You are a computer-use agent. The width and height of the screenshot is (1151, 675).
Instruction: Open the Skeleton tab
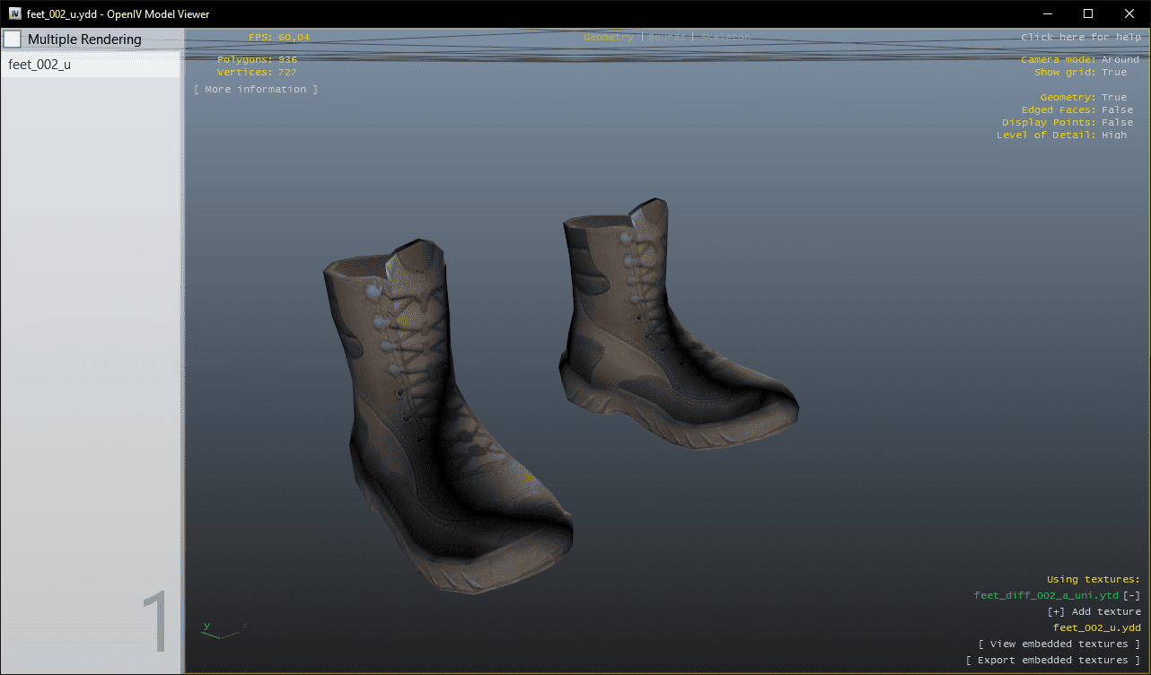[725, 38]
